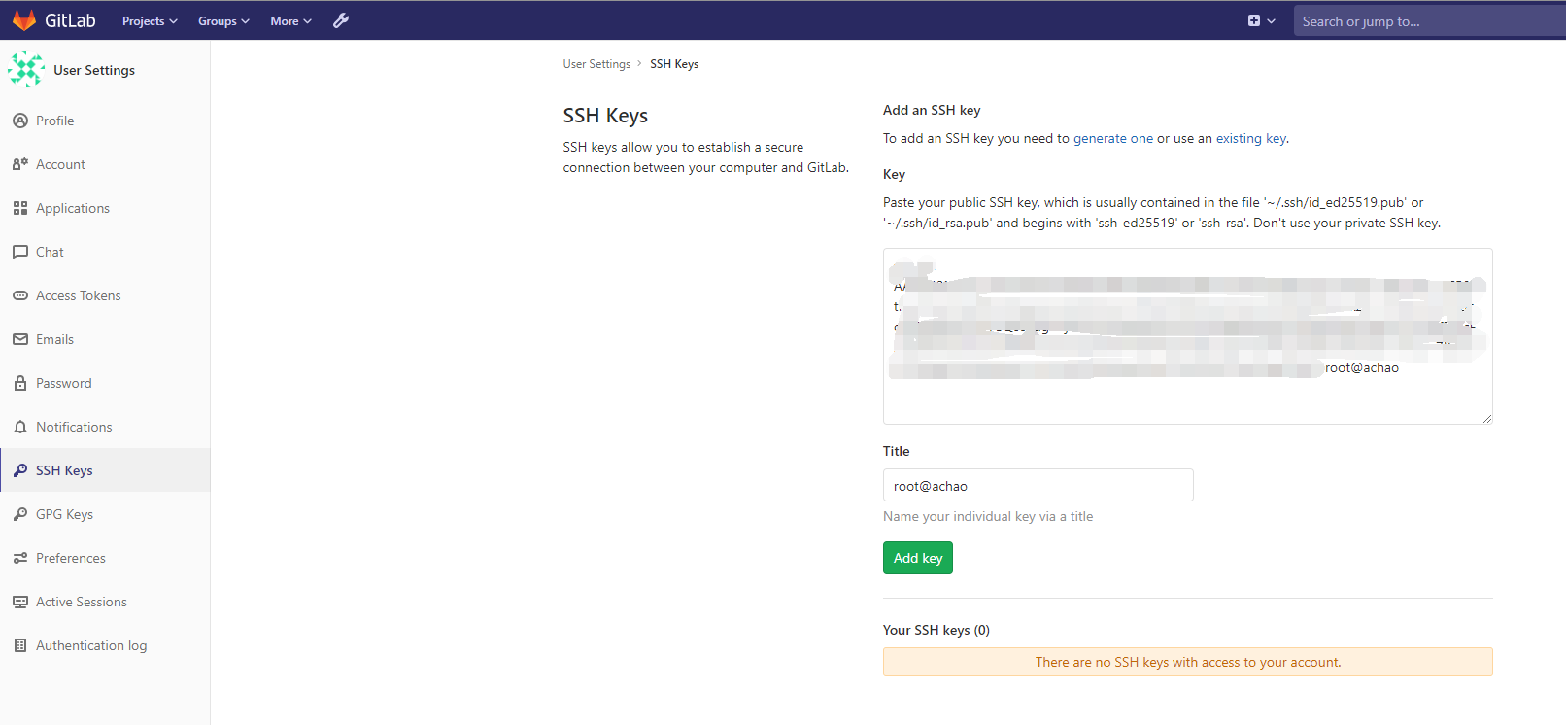Click the Profile icon in sidebar
This screenshot has width=1566, height=725.
pos(20,121)
